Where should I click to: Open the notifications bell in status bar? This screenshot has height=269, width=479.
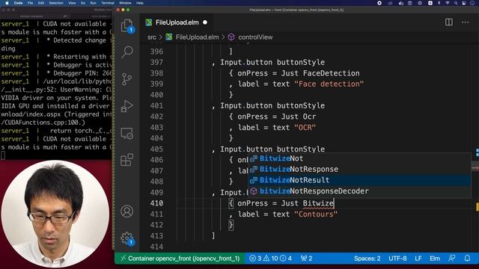point(467,259)
